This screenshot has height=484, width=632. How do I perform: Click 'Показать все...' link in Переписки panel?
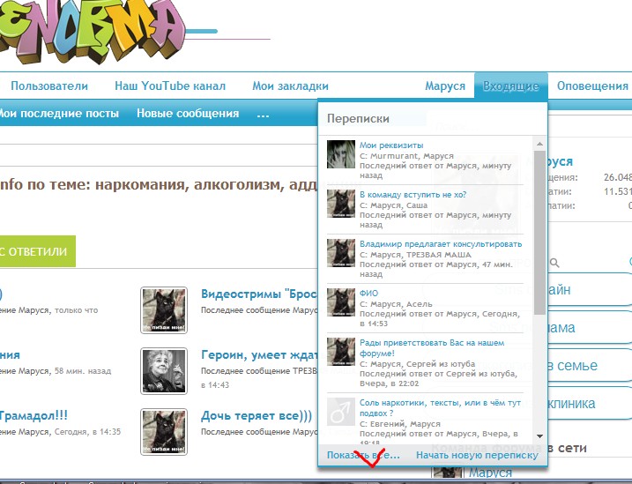tap(363, 455)
